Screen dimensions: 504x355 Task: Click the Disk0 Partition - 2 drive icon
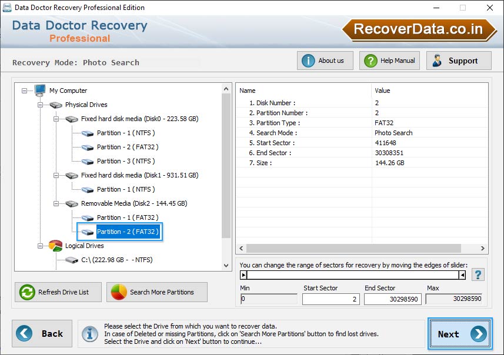88,147
